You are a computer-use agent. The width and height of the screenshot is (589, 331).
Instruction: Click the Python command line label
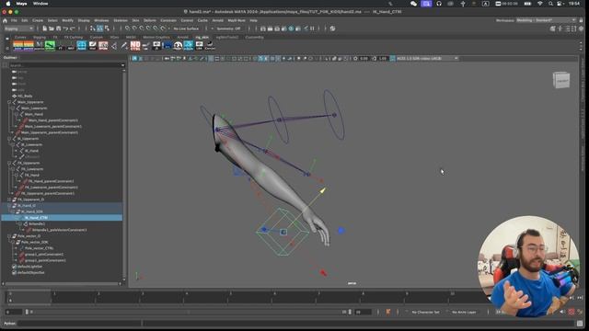point(10,323)
